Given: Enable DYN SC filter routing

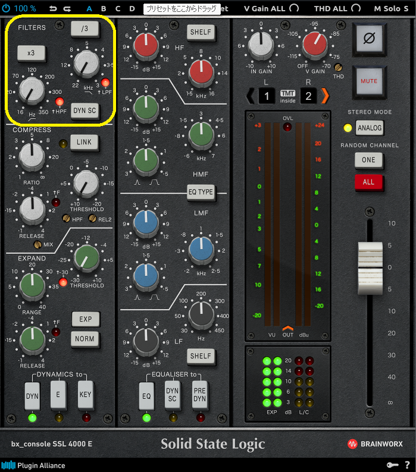Looking at the screenshot, I should [85, 111].
